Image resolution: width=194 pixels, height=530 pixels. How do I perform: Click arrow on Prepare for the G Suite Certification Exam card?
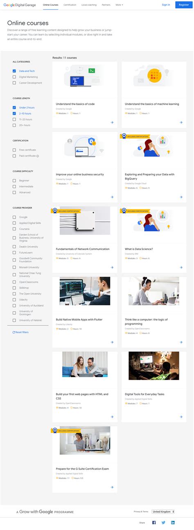112,487
